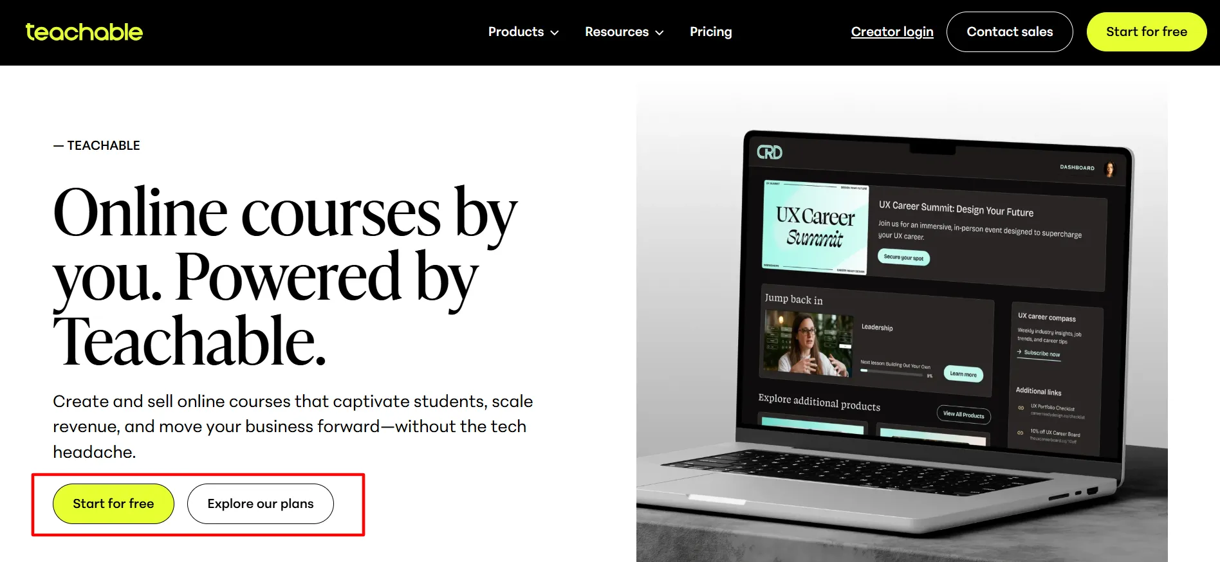Click the teachable logo in the header
The height and width of the screenshot is (562, 1220).
tap(84, 32)
